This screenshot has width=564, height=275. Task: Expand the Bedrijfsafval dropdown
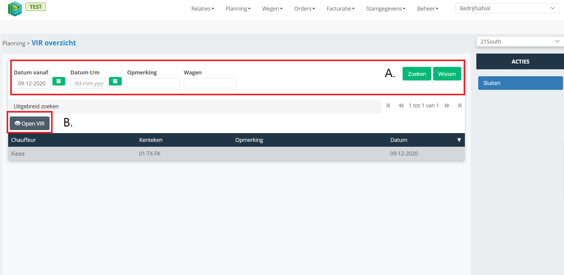tap(507, 8)
